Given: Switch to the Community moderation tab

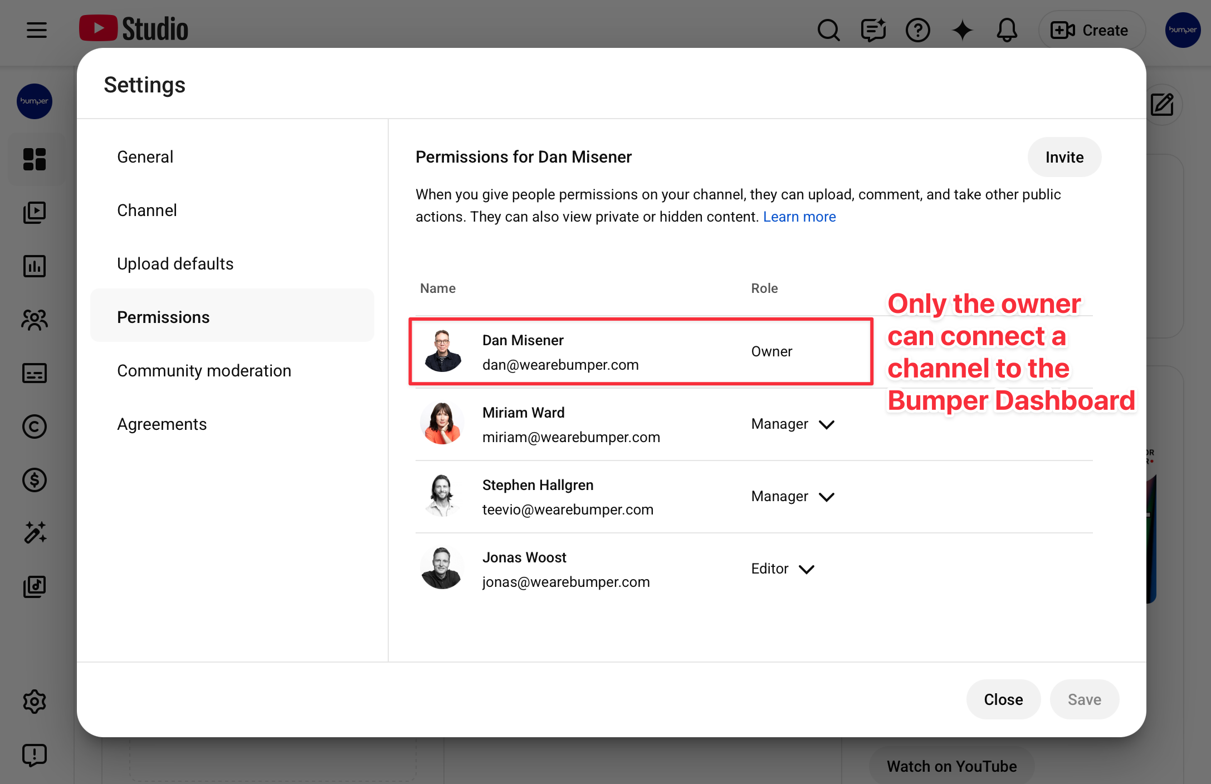Looking at the screenshot, I should [204, 370].
